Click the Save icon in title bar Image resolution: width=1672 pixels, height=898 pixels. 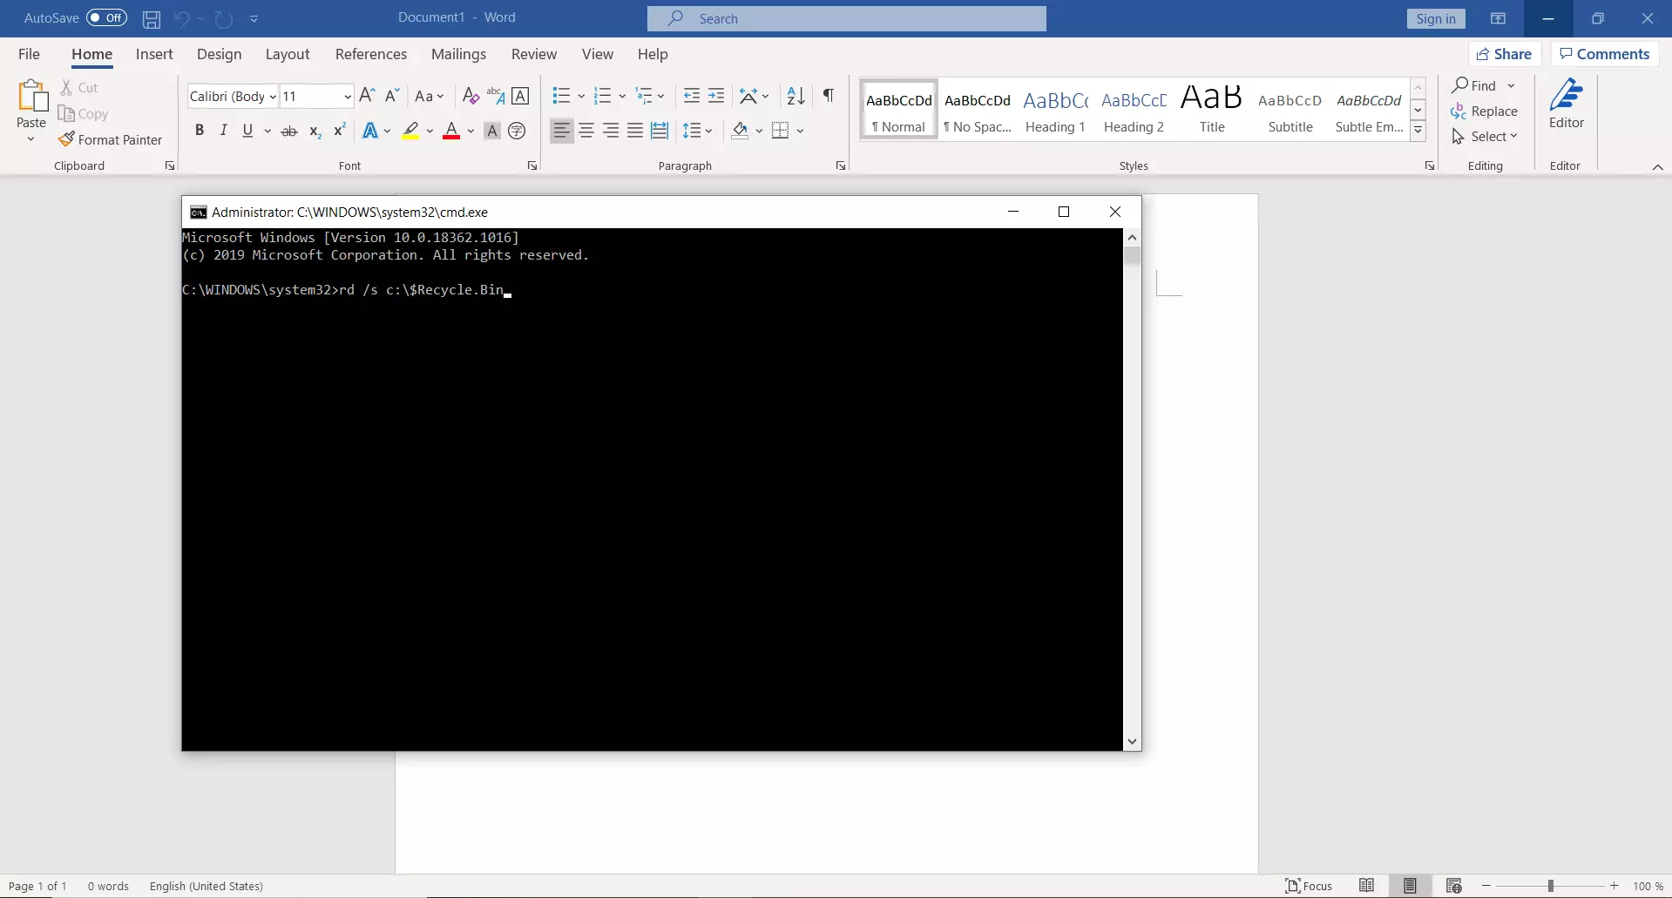(x=152, y=18)
